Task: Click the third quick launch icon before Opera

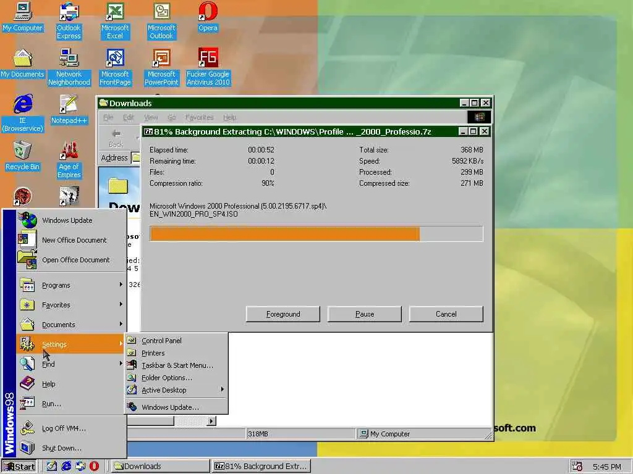Action: [x=80, y=466]
